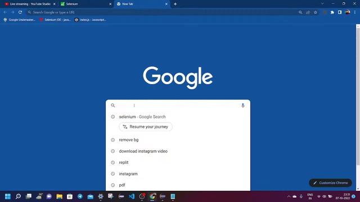Go forward in browser history
Image resolution: width=360 pixels, height=202 pixels.
point(12,12)
